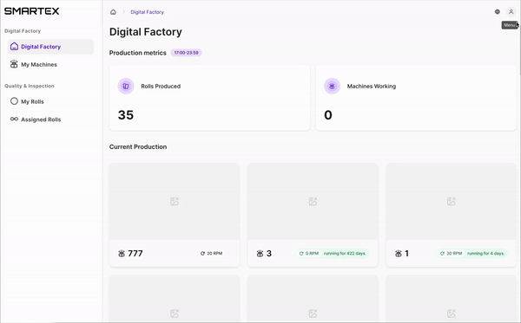Click the 20 RPM refresh icon

pos(202,254)
